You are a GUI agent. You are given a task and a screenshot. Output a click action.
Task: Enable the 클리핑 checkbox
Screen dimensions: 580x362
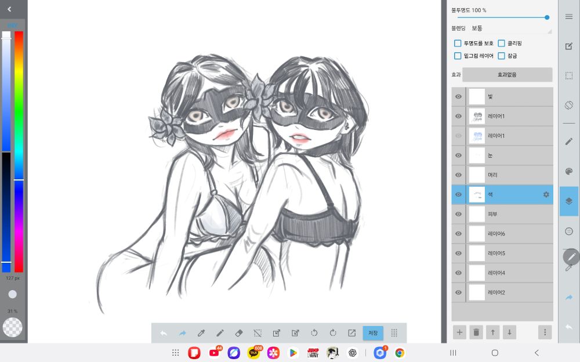click(501, 44)
